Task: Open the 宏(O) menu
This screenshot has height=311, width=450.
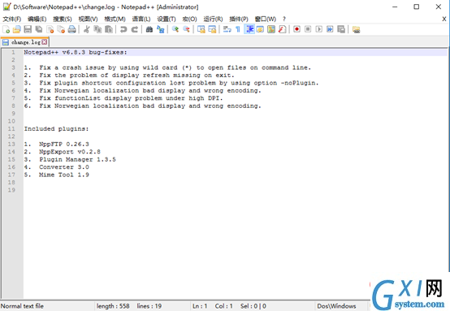Action: point(190,19)
